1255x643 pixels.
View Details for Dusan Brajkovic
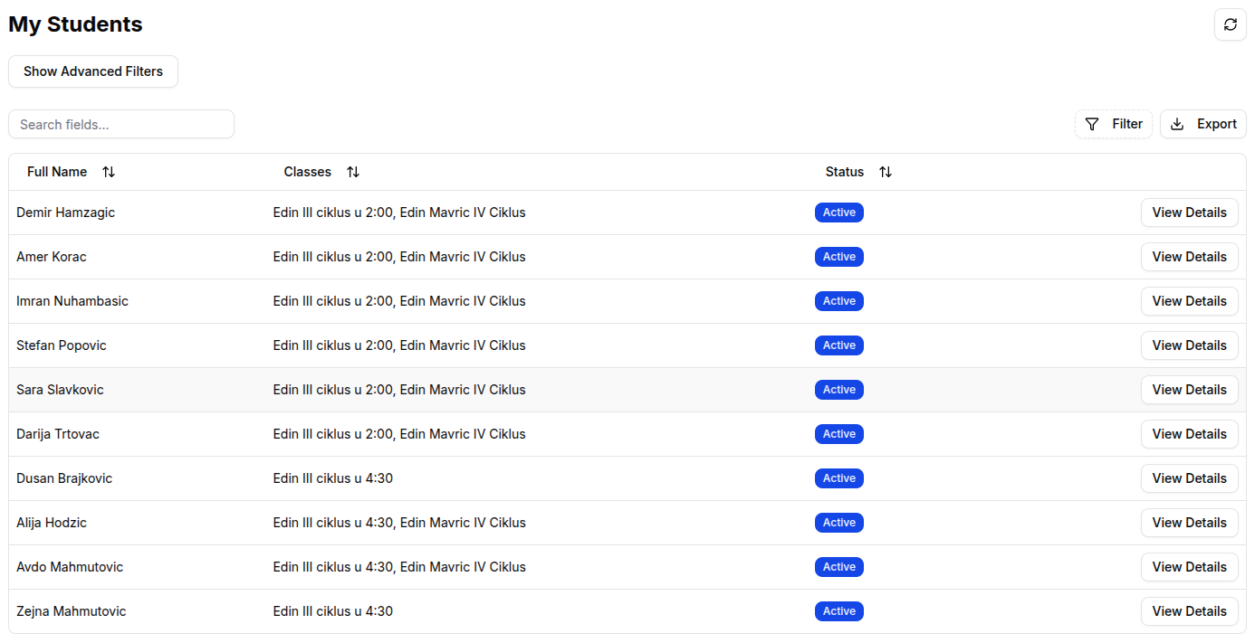[1189, 478]
